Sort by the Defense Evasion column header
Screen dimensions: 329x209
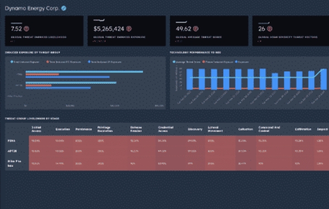coord(136,129)
